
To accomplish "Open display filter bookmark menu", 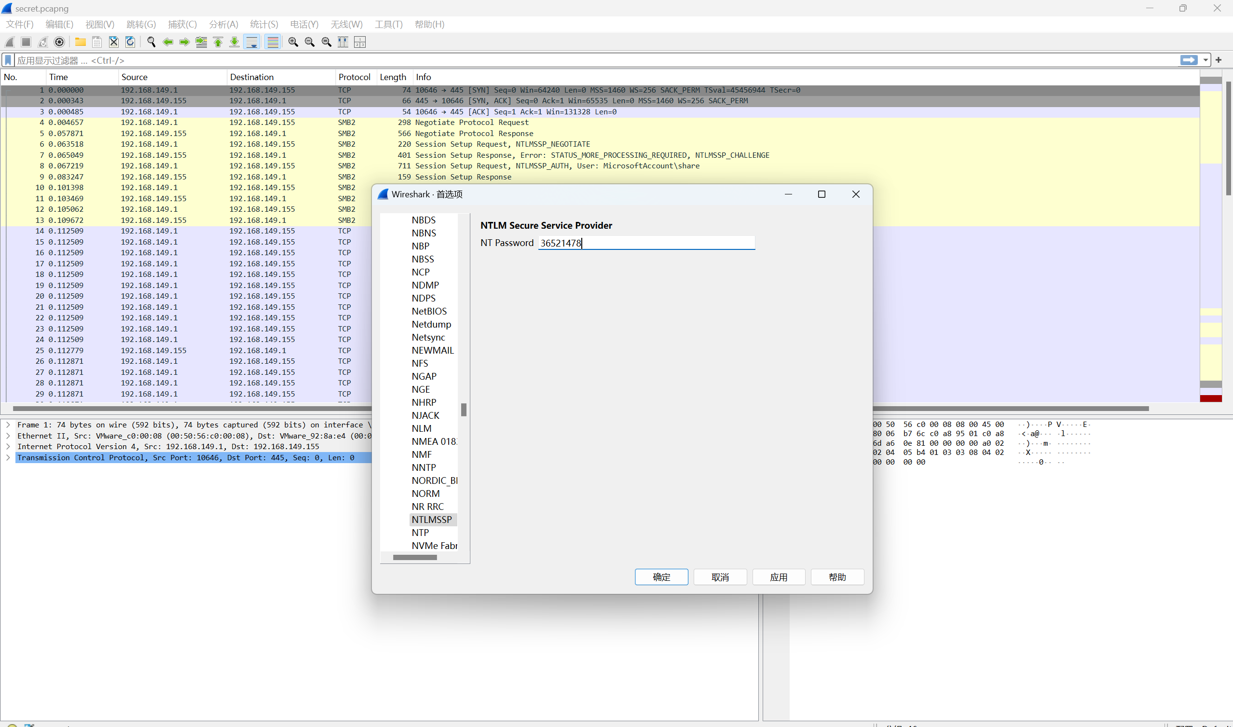I will 8,60.
